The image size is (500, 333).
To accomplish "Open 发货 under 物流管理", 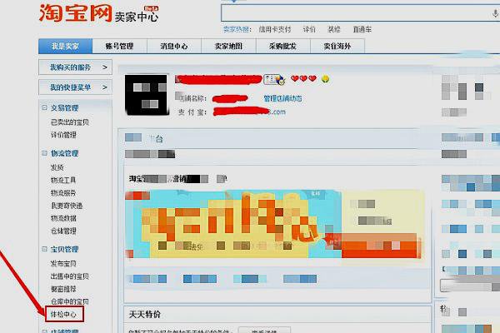I will (57, 167).
